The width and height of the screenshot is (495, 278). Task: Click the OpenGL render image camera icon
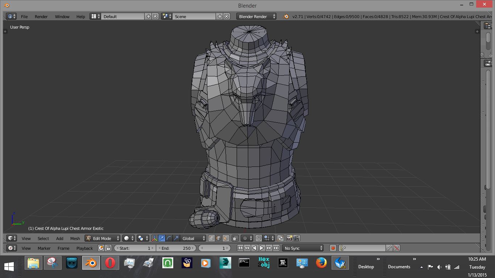[290, 238]
